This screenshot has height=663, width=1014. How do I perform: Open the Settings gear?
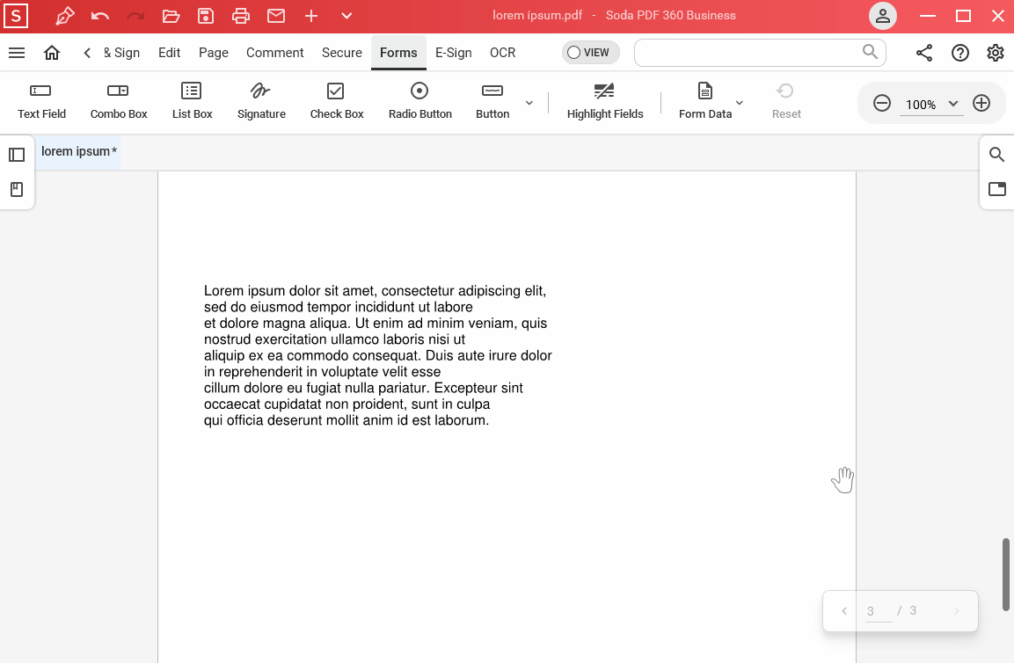pyautogui.click(x=996, y=53)
